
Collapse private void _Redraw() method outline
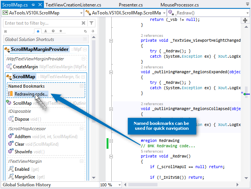111,156
